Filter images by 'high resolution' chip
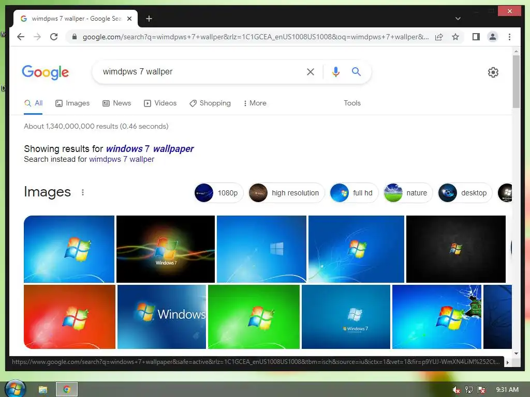Screen dimensions: 530x397 click(286, 193)
